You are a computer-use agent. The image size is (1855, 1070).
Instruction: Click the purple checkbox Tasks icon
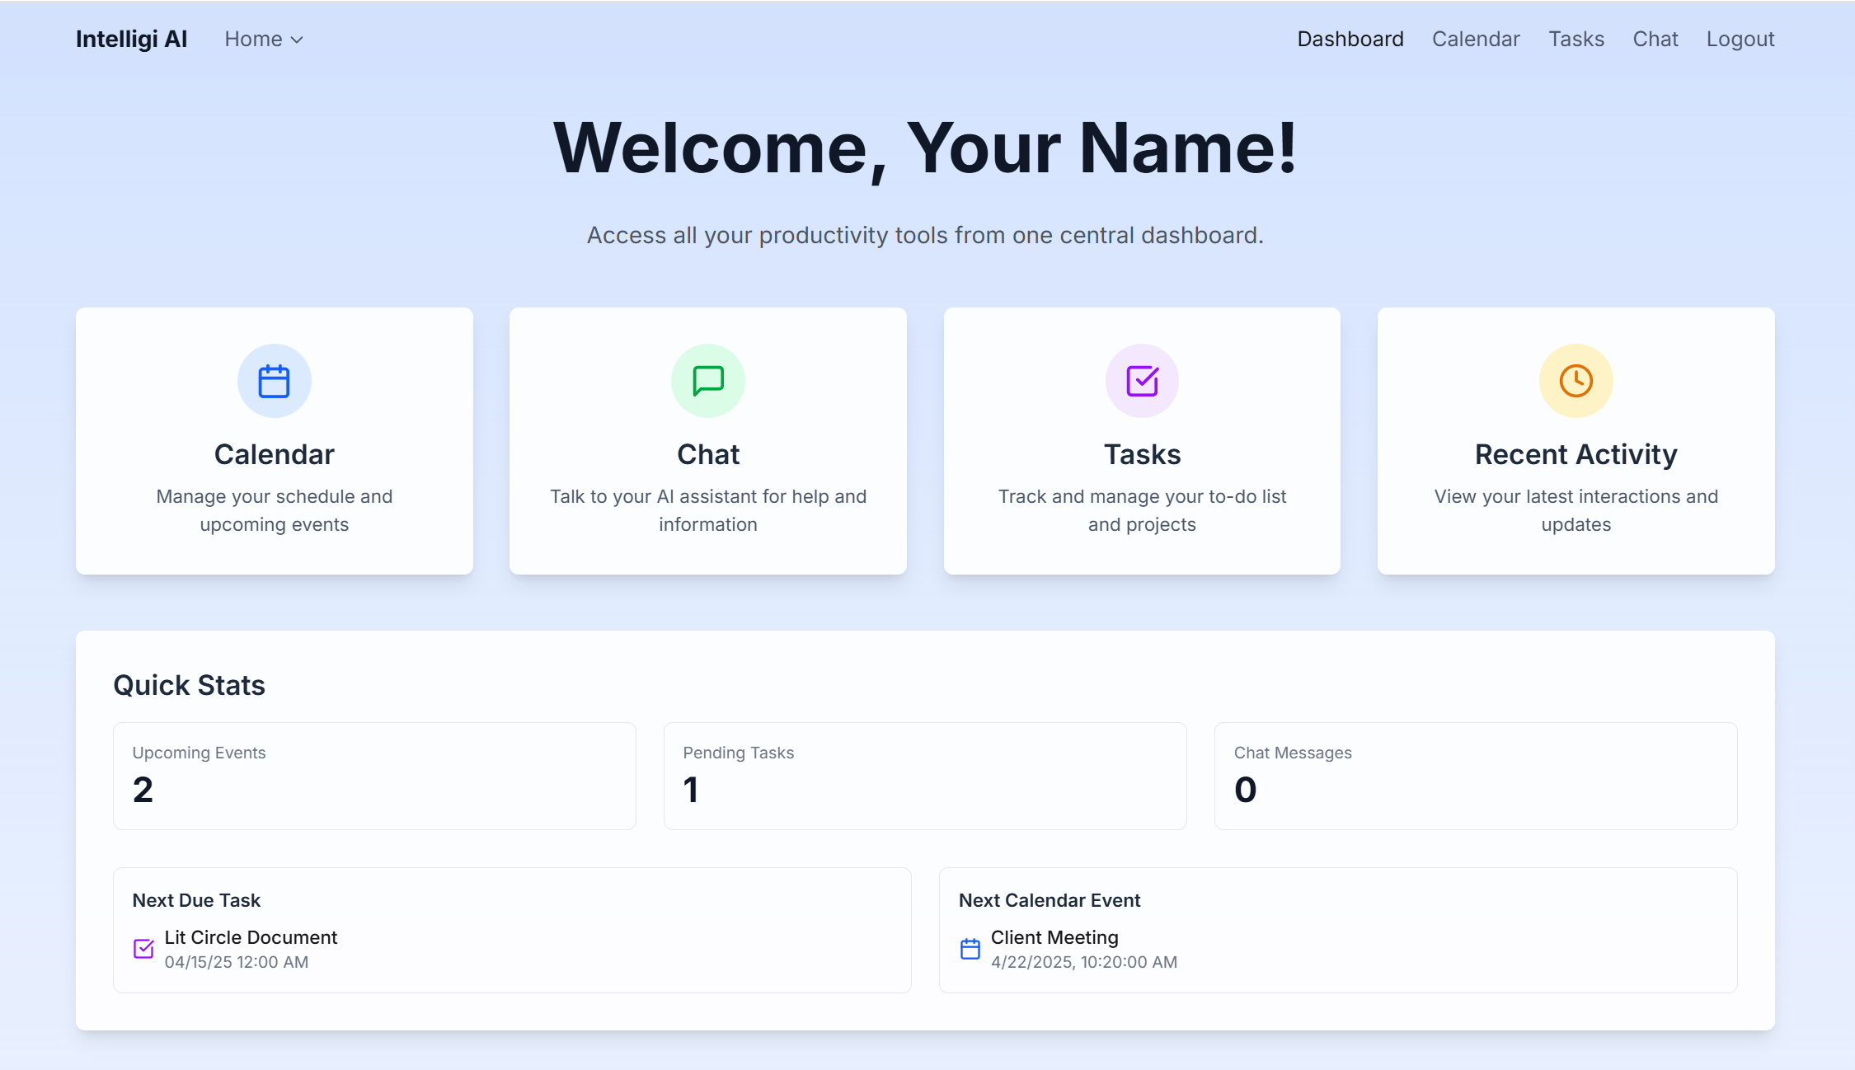tap(1142, 381)
